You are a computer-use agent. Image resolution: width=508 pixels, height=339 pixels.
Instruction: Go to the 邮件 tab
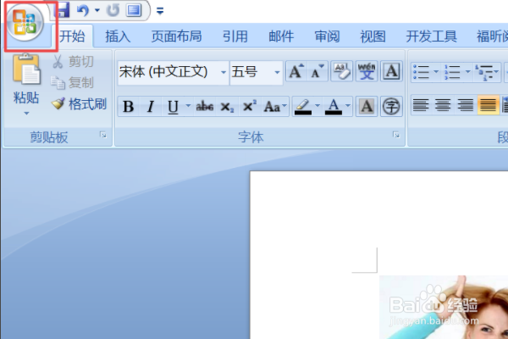pyautogui.click(x=281, y=36)
